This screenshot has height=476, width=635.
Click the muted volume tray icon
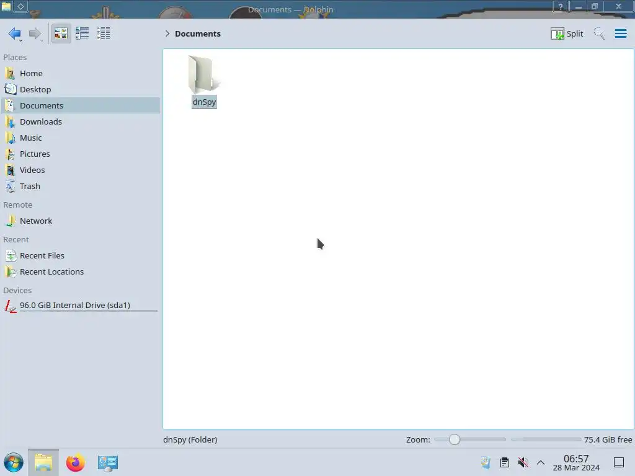pos(523,462)
